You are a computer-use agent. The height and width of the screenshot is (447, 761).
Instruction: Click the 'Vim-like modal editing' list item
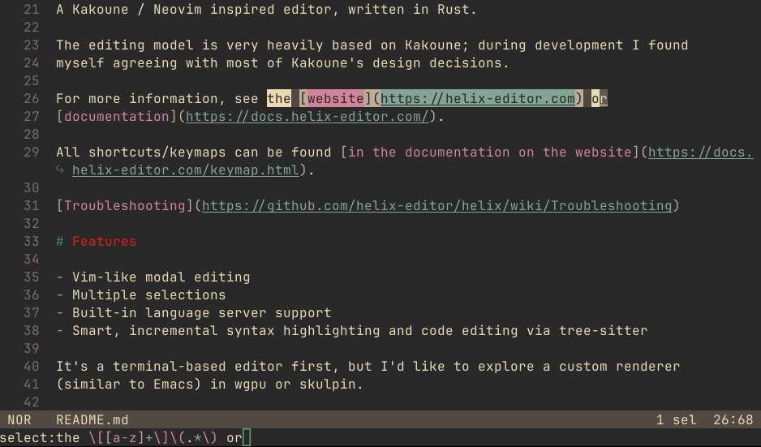pos(161,277)
